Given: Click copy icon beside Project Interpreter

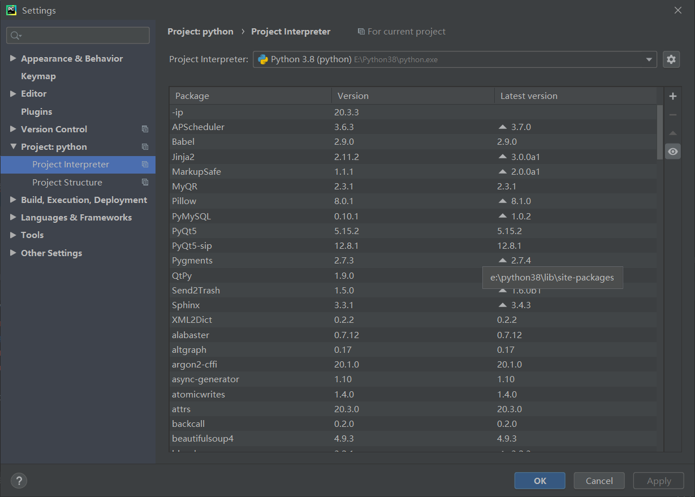Looking at the screenshot, I should click(145, 165).
